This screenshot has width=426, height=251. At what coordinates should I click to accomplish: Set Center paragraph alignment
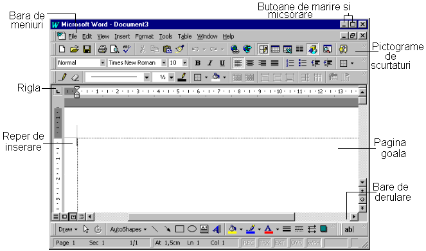coord(250,63)
